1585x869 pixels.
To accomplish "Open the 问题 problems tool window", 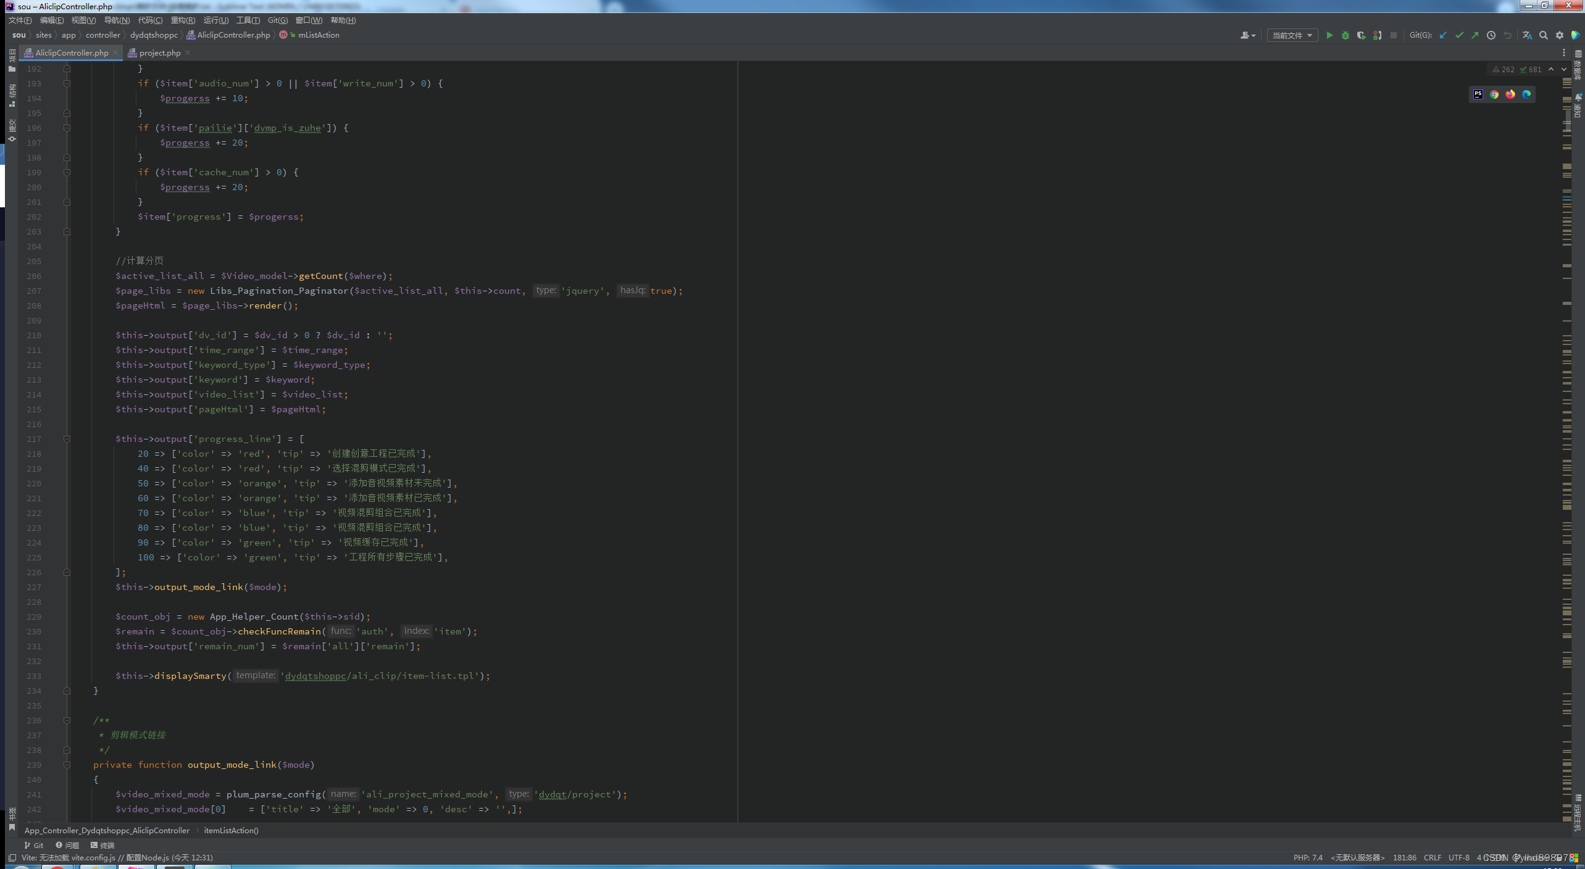I will [x=67, y=845].
